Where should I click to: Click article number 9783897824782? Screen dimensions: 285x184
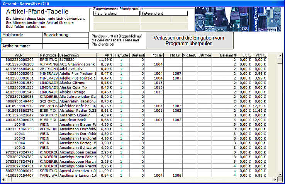coord(20,157)
